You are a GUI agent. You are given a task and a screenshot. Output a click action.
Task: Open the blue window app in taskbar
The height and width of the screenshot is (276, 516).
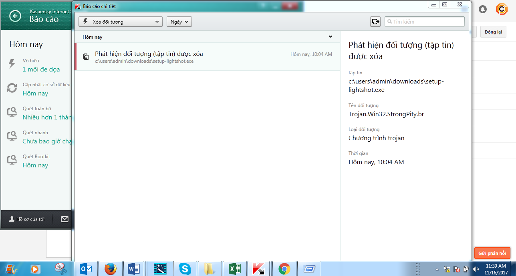309,269
